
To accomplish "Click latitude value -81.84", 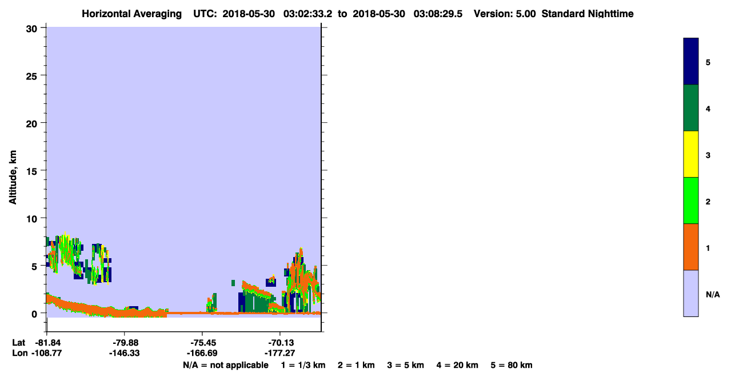I will tap(47, 343).
